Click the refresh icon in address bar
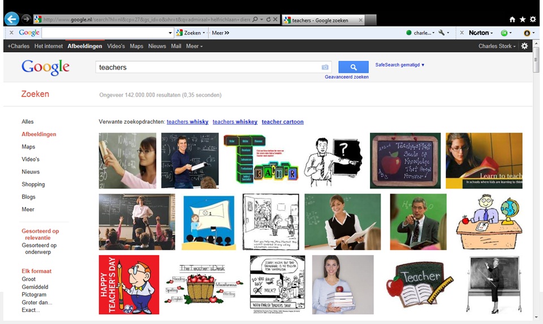The height and width of the screenshot is (324, 543). (268, 19)
